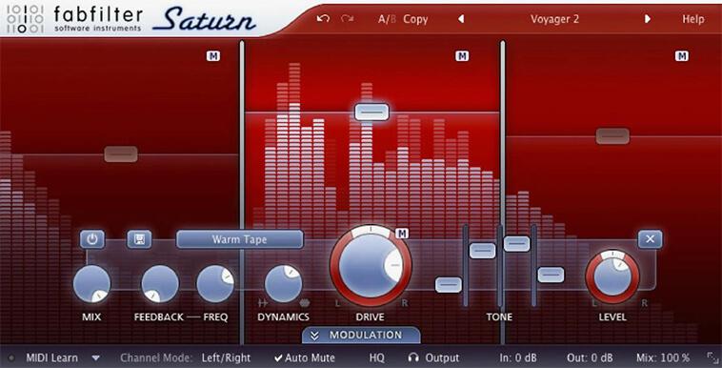
Task: Click the large Drive knob
Action: coord(371,266)
